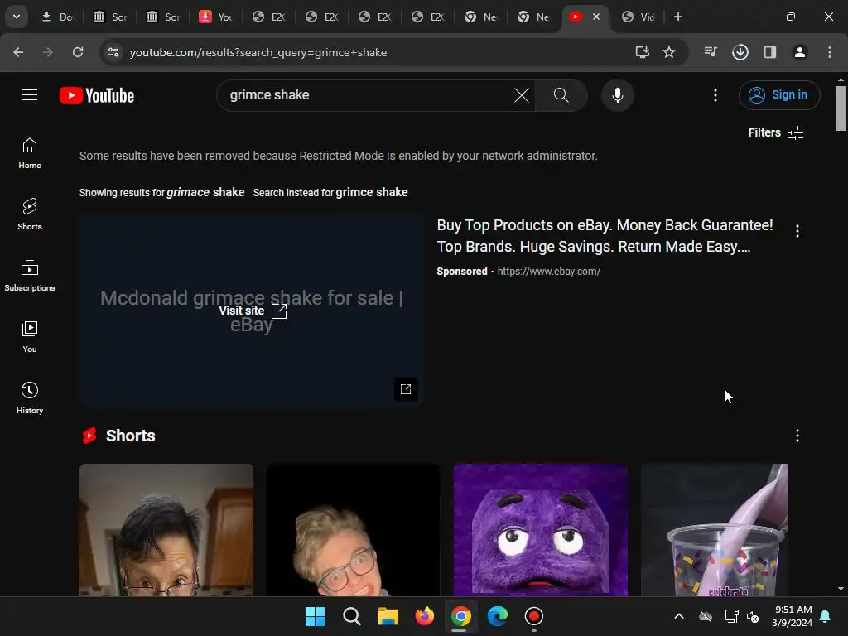The width and height of the screenshot is (848, 636).
Task: Open the YouTube guide hamburger menu
Action: [x=30, y=95]
